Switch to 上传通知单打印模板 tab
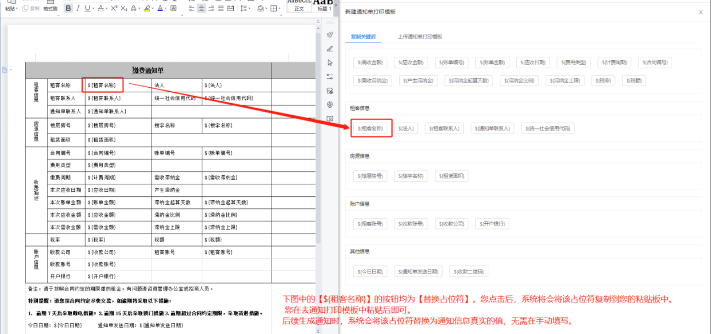Screen dimensions: 711x334 [420, 37]
